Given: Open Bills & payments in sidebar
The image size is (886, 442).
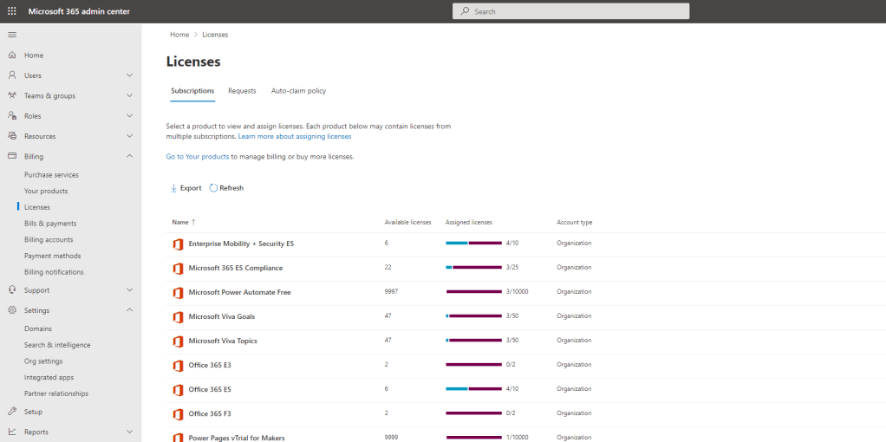Looking at the screenshot, I should point(50,224).
